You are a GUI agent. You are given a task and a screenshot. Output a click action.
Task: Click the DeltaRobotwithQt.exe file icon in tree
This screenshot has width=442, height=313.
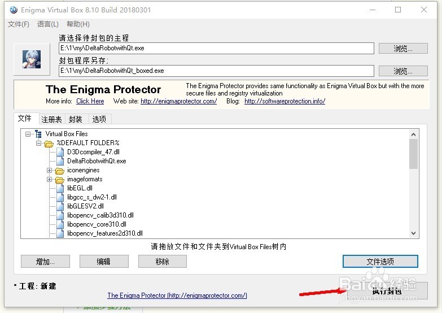pyautogui.click(x=60, y=161)
